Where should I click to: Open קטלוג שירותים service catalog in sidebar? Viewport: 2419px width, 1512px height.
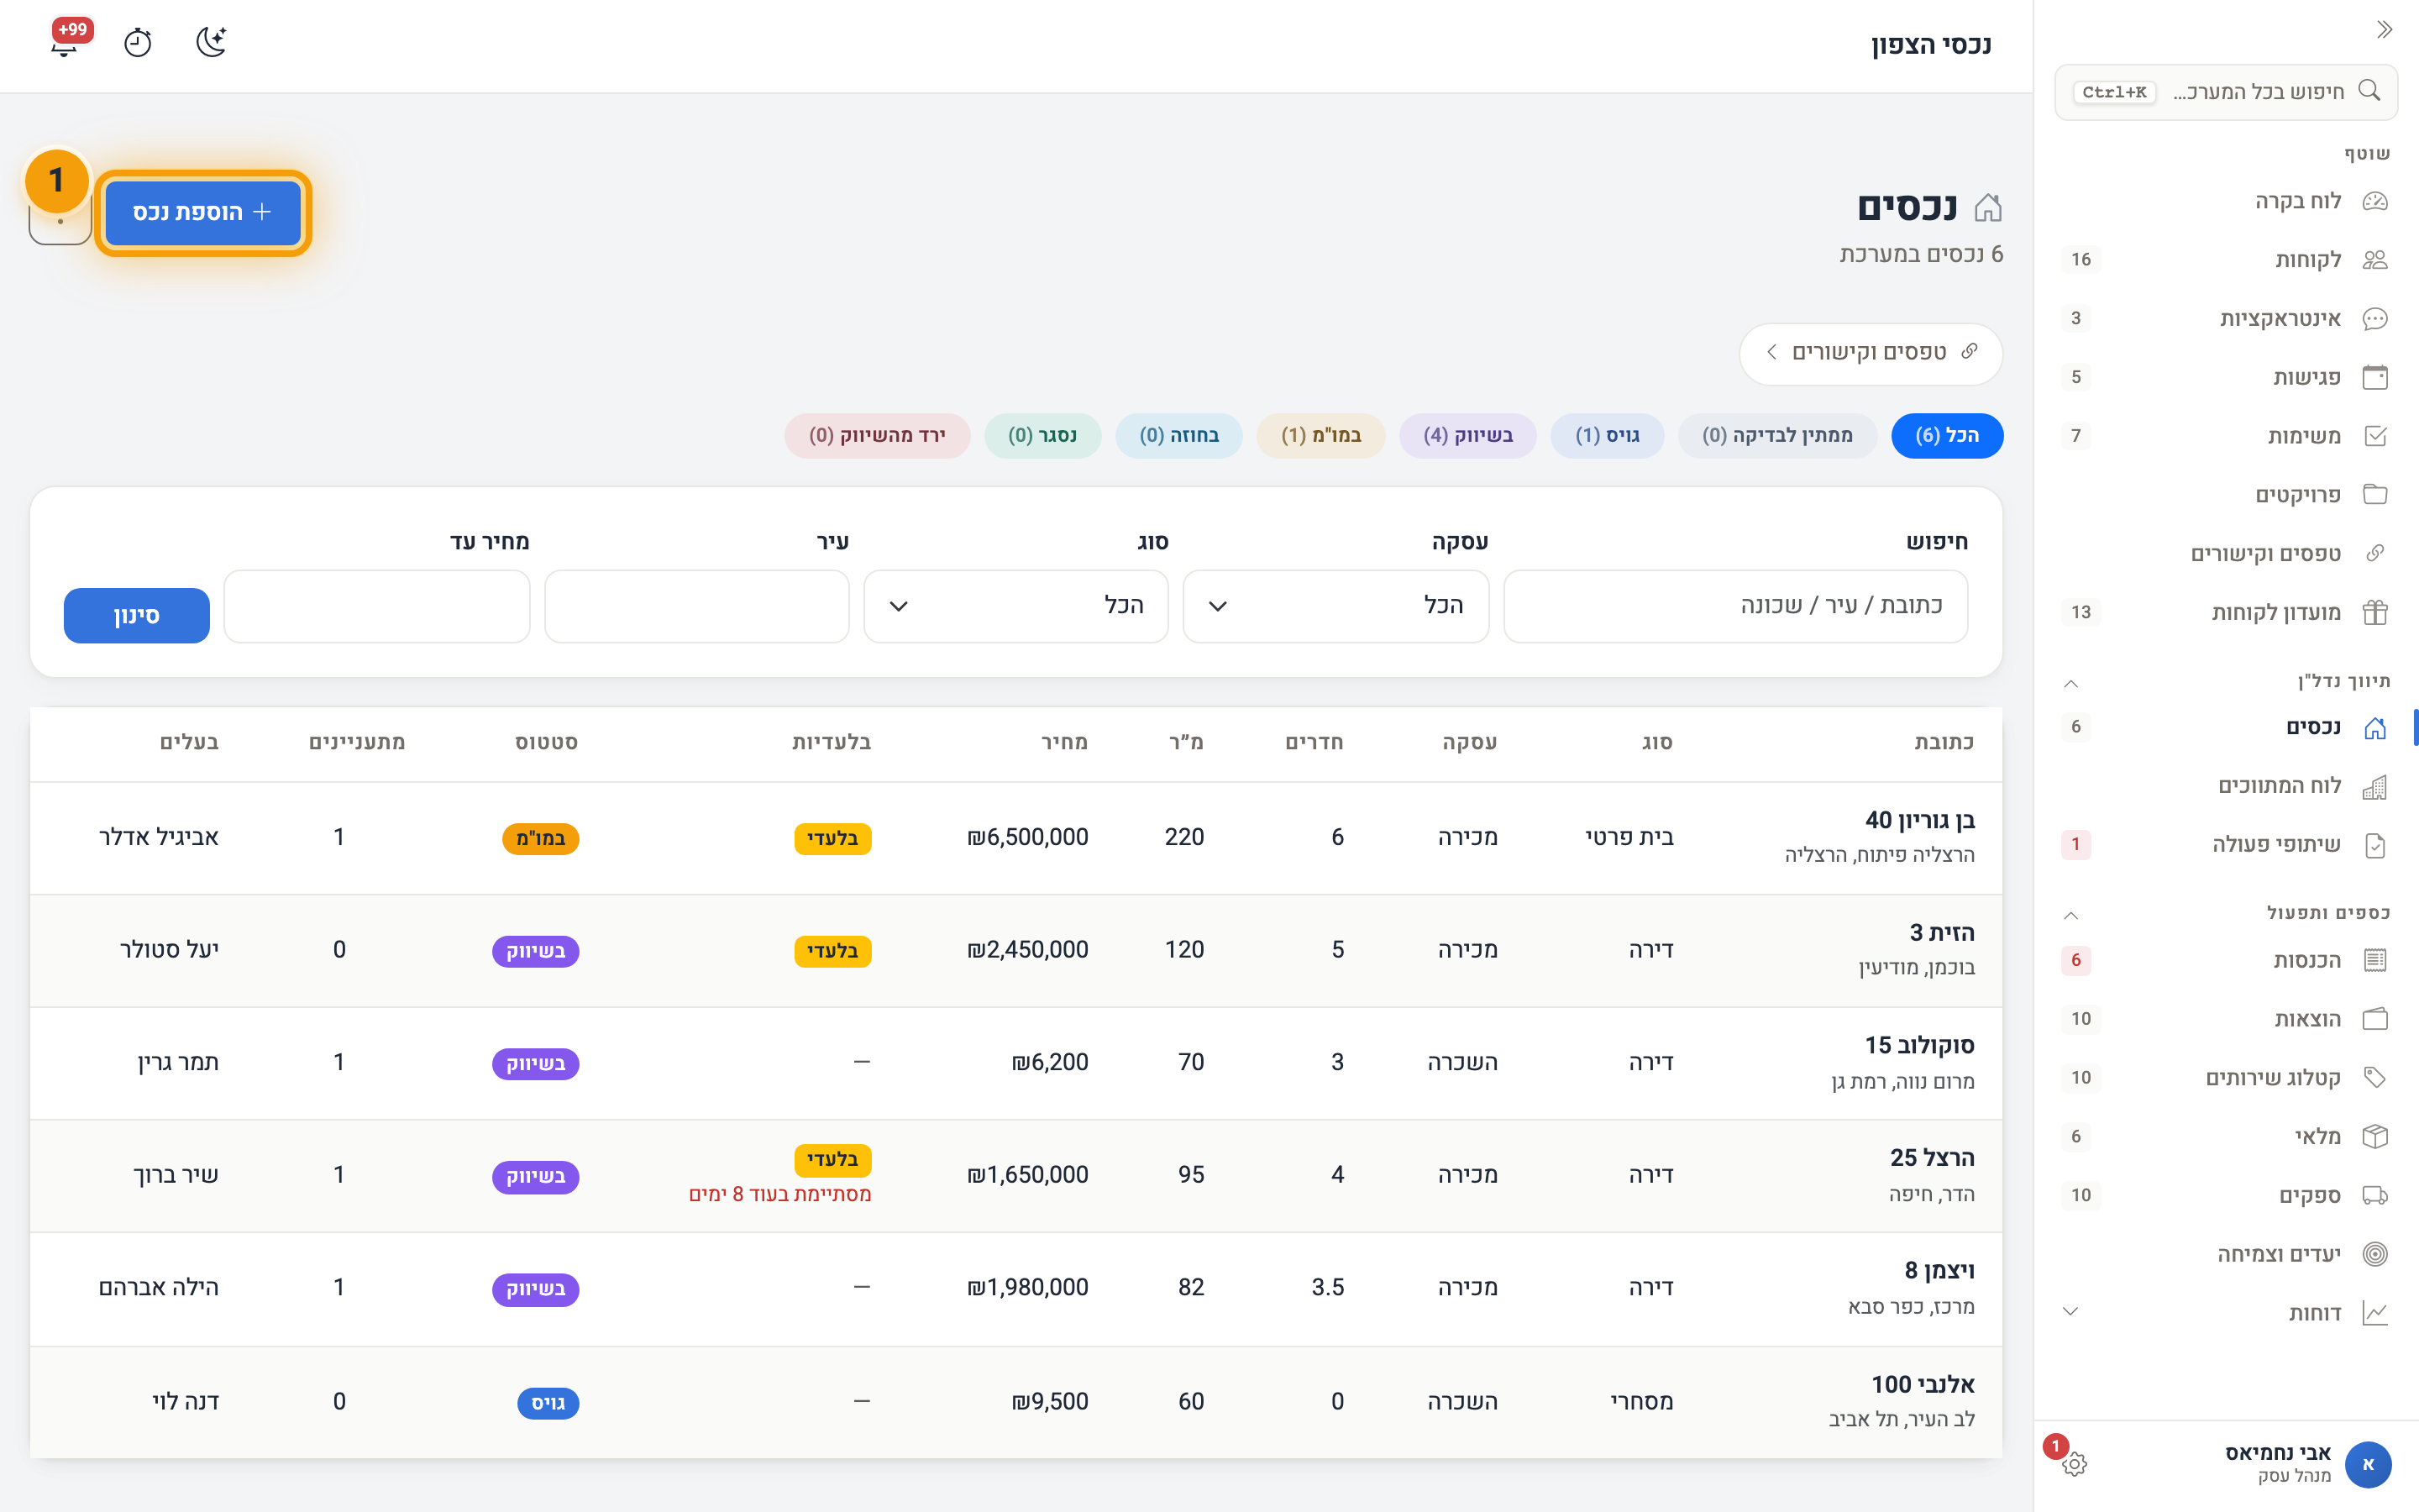pyautogui.click(x=2226, y=1078)
